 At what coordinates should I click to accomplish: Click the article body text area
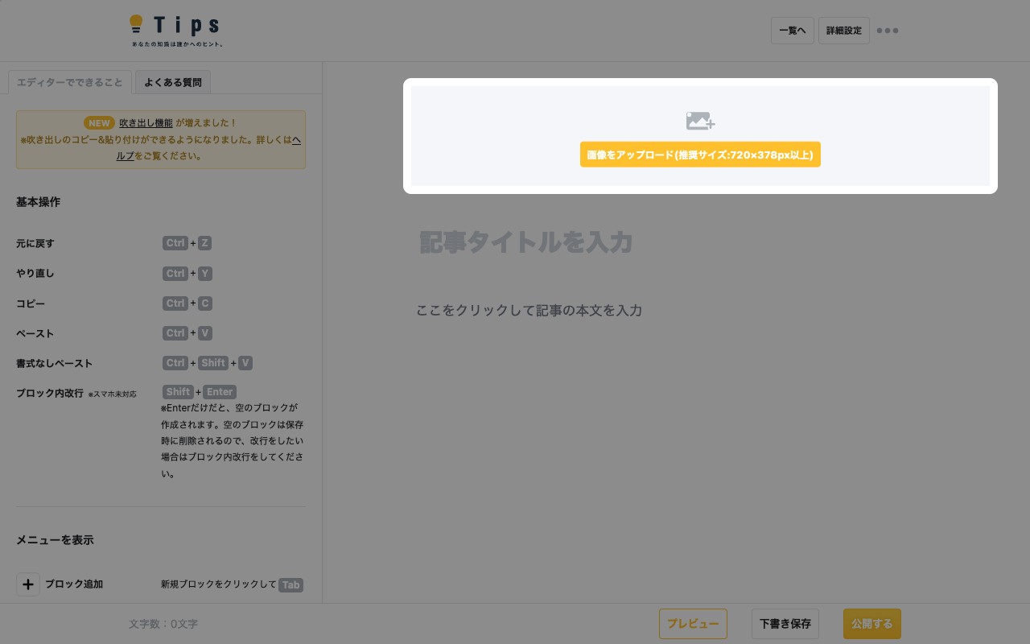click(700, 311)
